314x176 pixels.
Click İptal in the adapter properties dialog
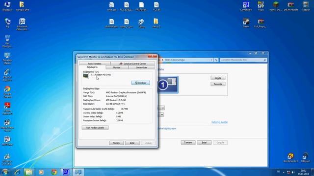tap(132, 143)
